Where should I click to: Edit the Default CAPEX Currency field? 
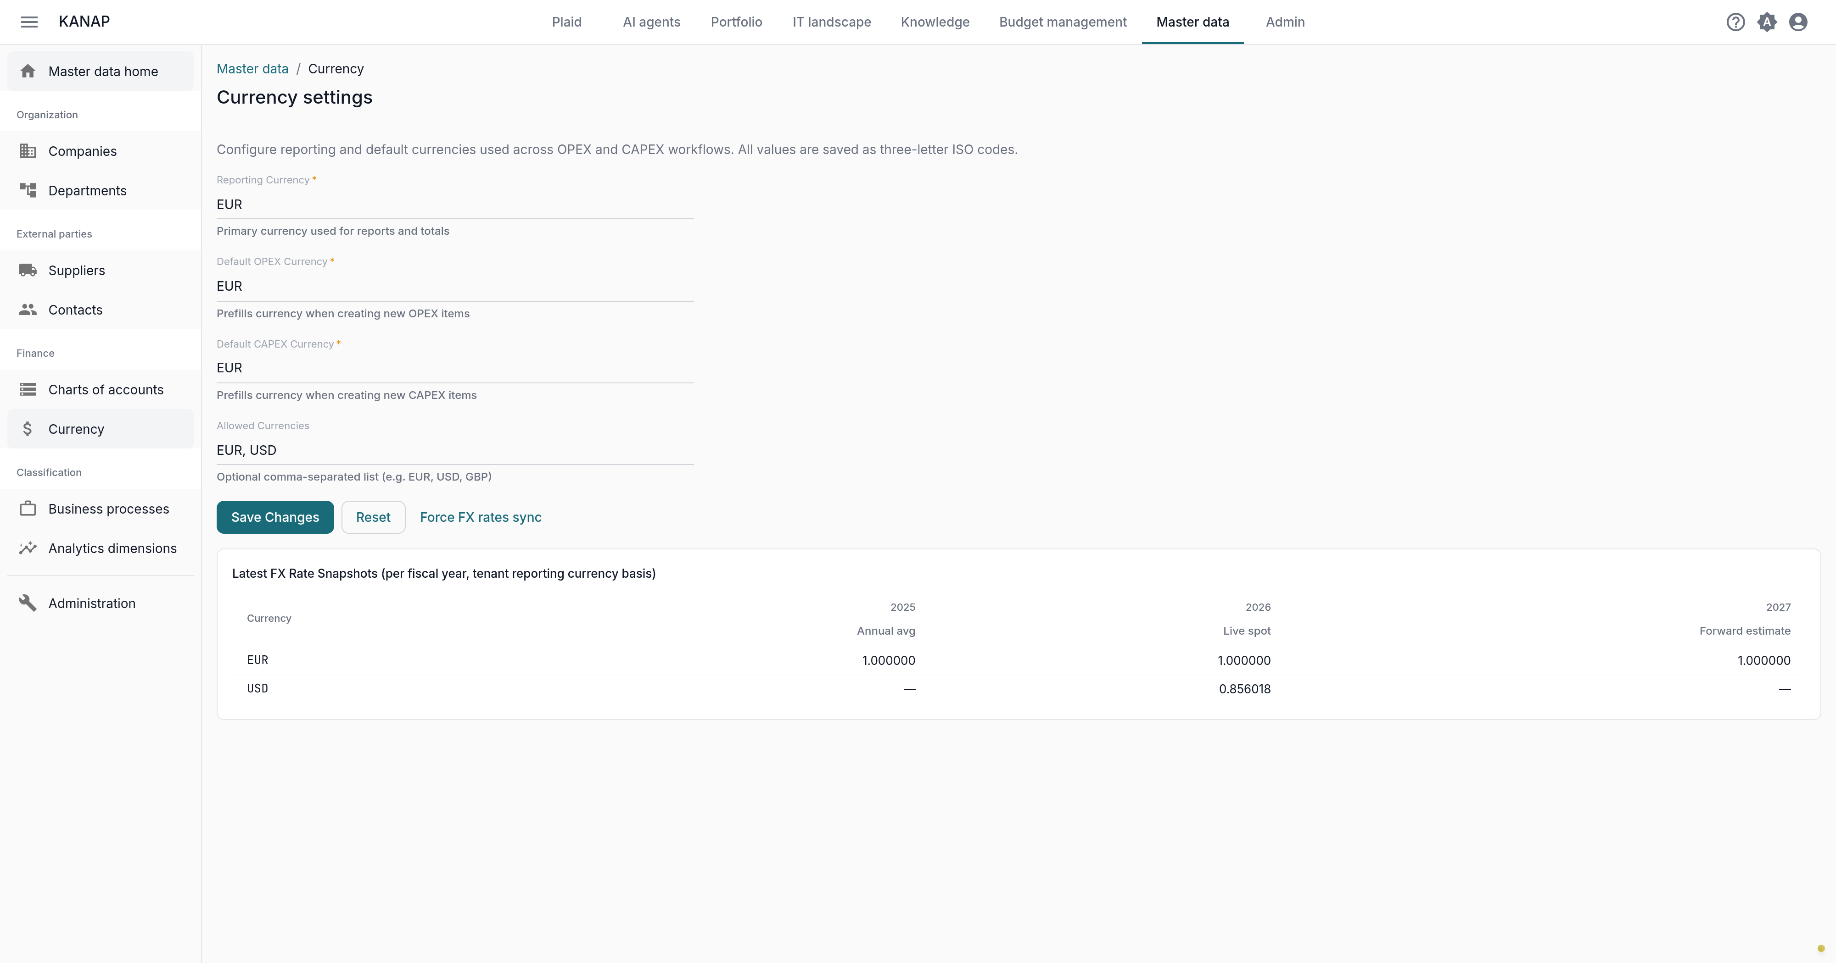click(x=455, y=368)
